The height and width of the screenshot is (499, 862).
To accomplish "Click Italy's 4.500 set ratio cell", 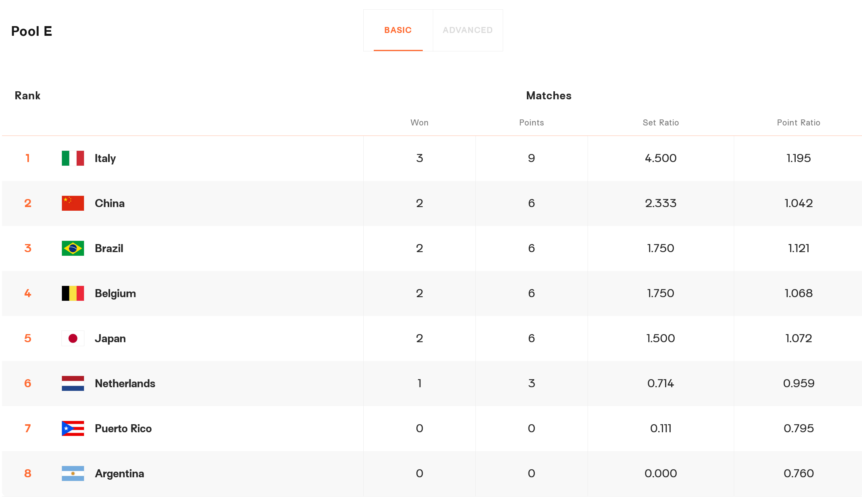I will click(661, 158).
